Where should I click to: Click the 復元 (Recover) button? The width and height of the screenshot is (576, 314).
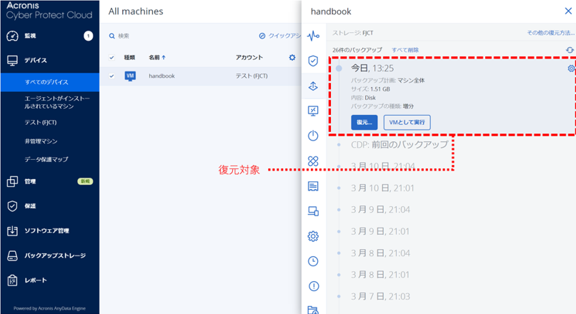point(364,122)
